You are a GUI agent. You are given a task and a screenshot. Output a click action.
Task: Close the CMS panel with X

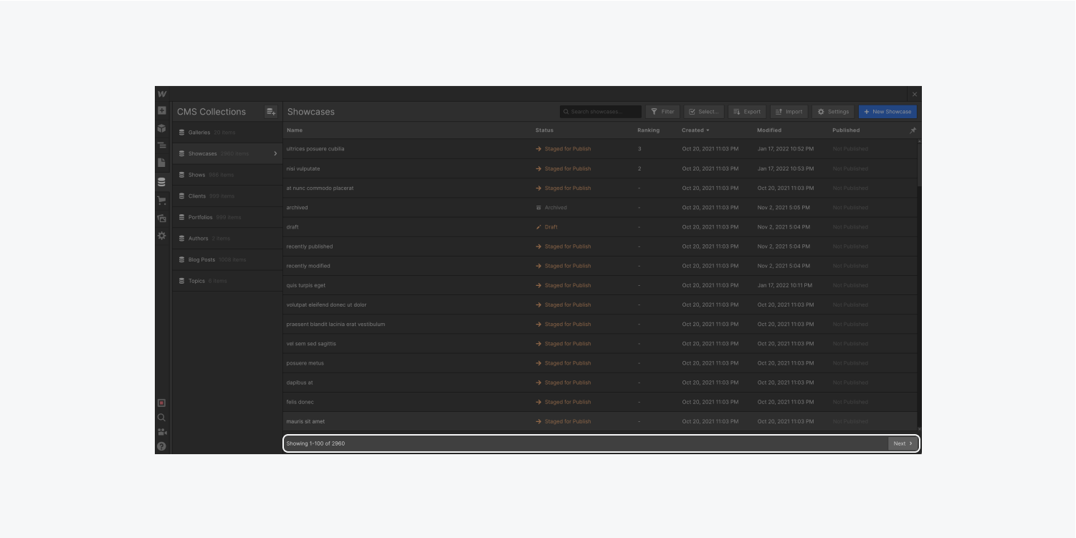coord(914,95)
